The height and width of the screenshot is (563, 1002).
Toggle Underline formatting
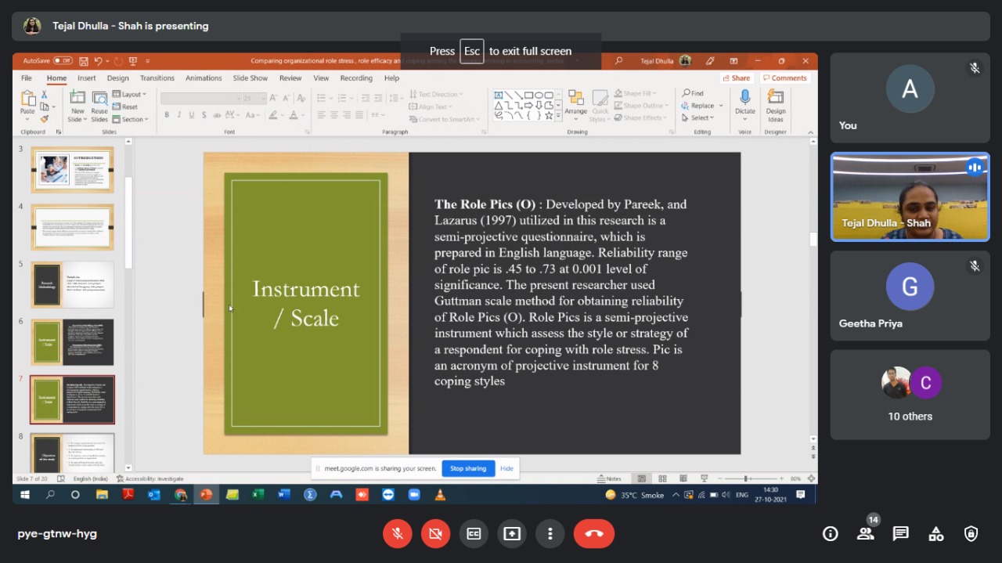[192, 115]
